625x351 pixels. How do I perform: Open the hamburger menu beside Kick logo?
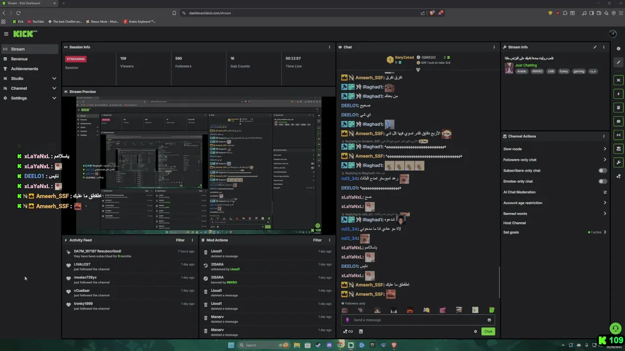pyautogui.click(x=6, y=34)
